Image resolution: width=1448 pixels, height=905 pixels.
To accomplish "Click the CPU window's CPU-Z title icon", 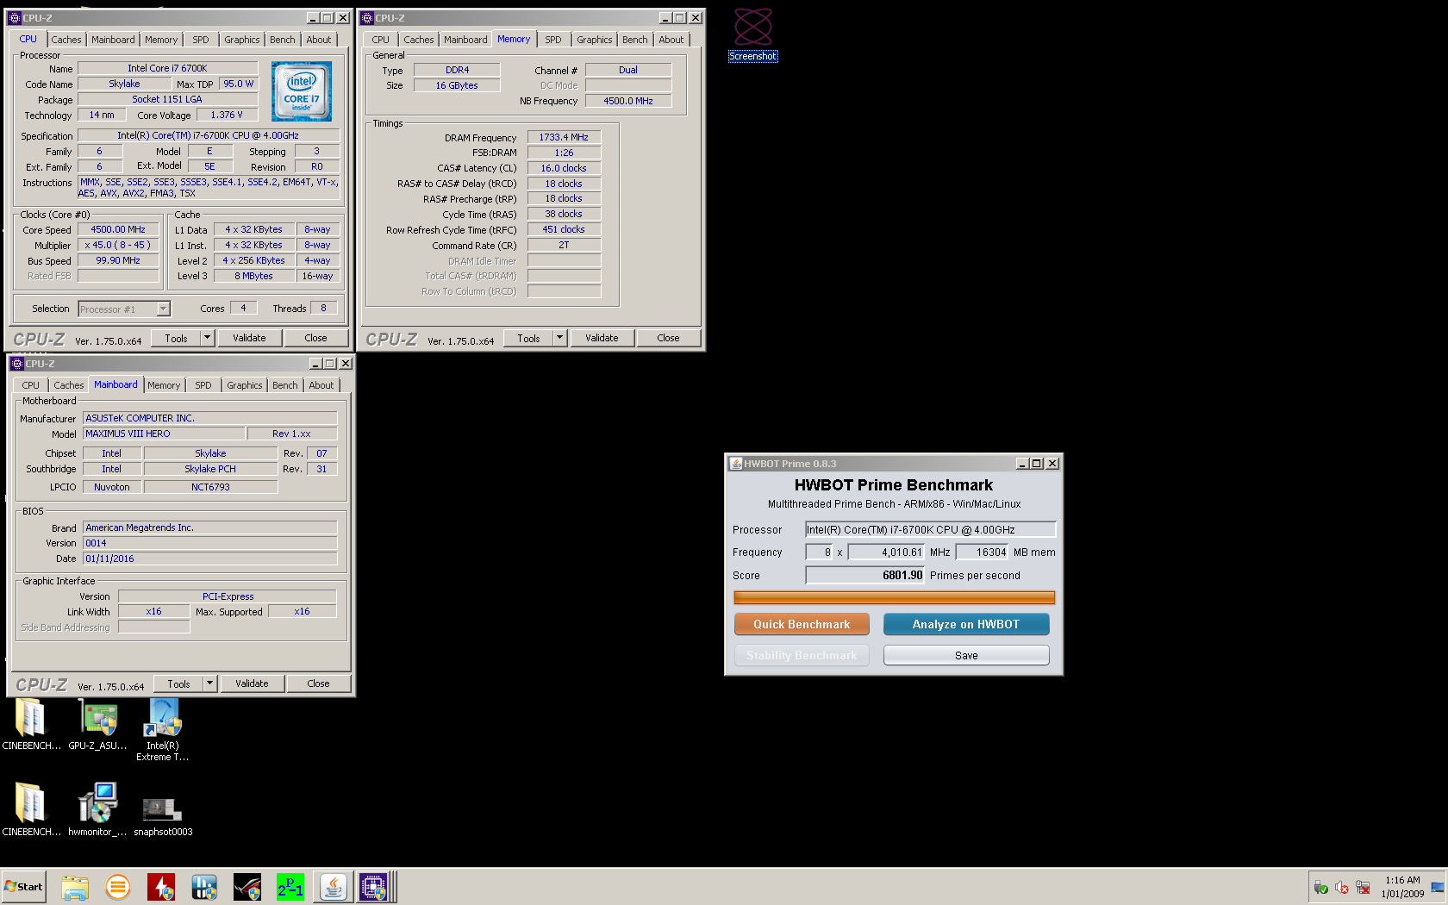I will 14,18.
